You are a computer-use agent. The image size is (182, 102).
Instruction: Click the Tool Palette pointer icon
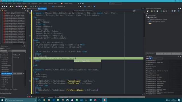[x=150, y=58]
